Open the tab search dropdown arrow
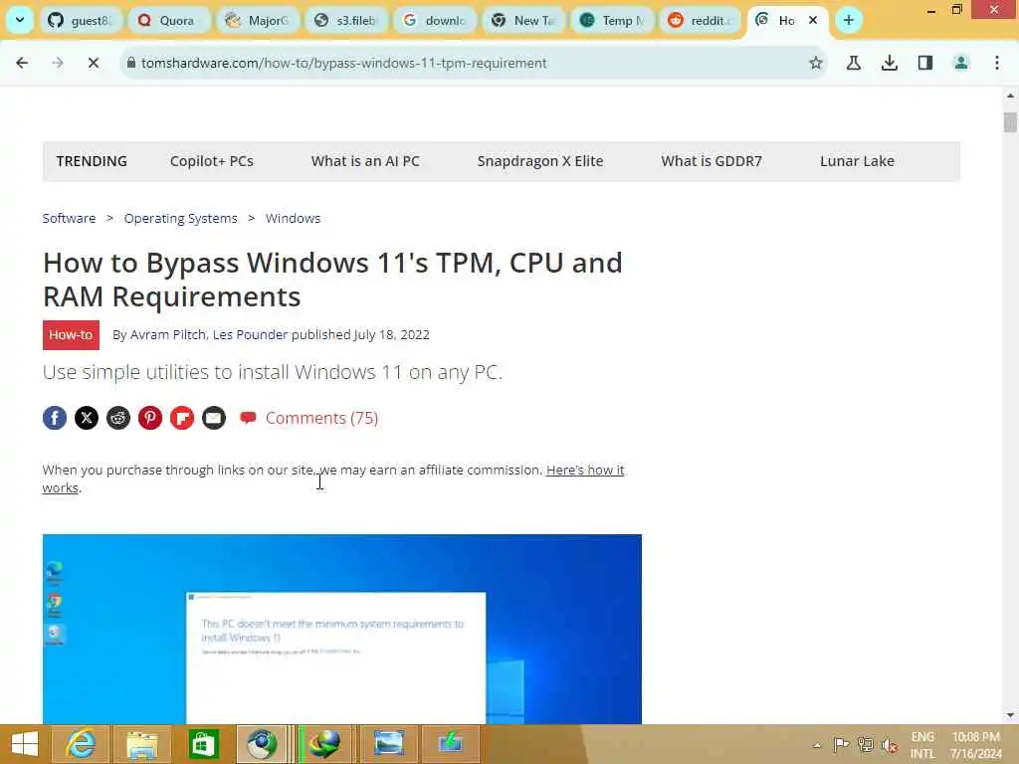Image resolution: width=1019 pixels, height=764 pixels. click(x=20, y=20)
